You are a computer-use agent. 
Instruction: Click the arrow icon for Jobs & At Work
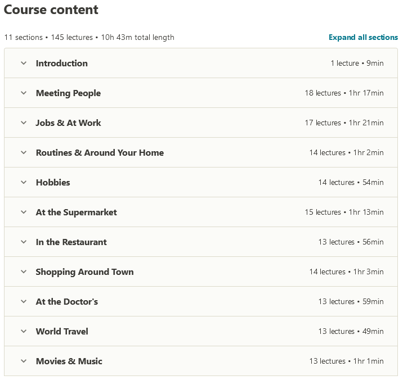[24, 123]
